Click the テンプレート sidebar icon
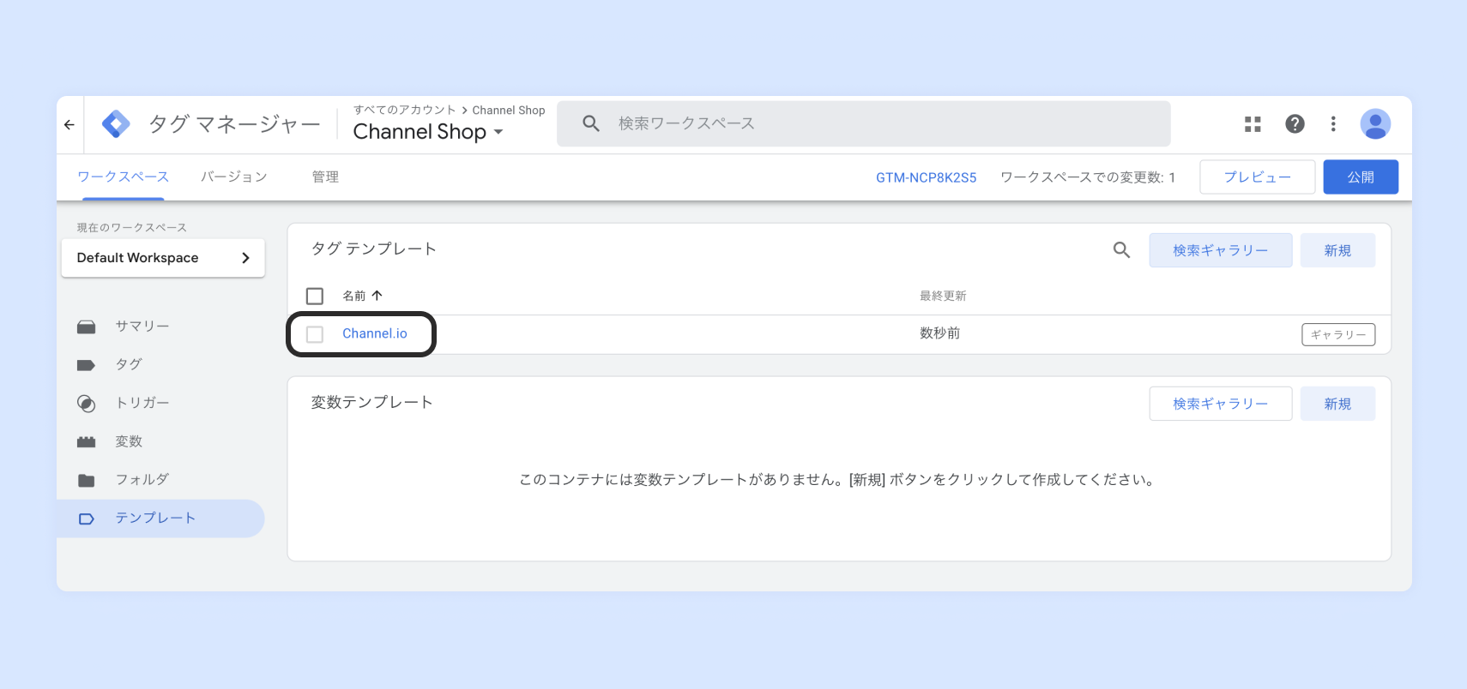Screen dimensions: 1467x689 [x=86, y=518]
